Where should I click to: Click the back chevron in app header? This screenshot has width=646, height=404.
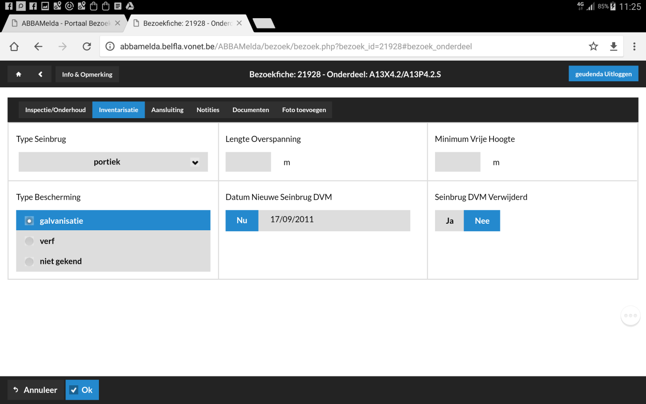coord(41,74)
